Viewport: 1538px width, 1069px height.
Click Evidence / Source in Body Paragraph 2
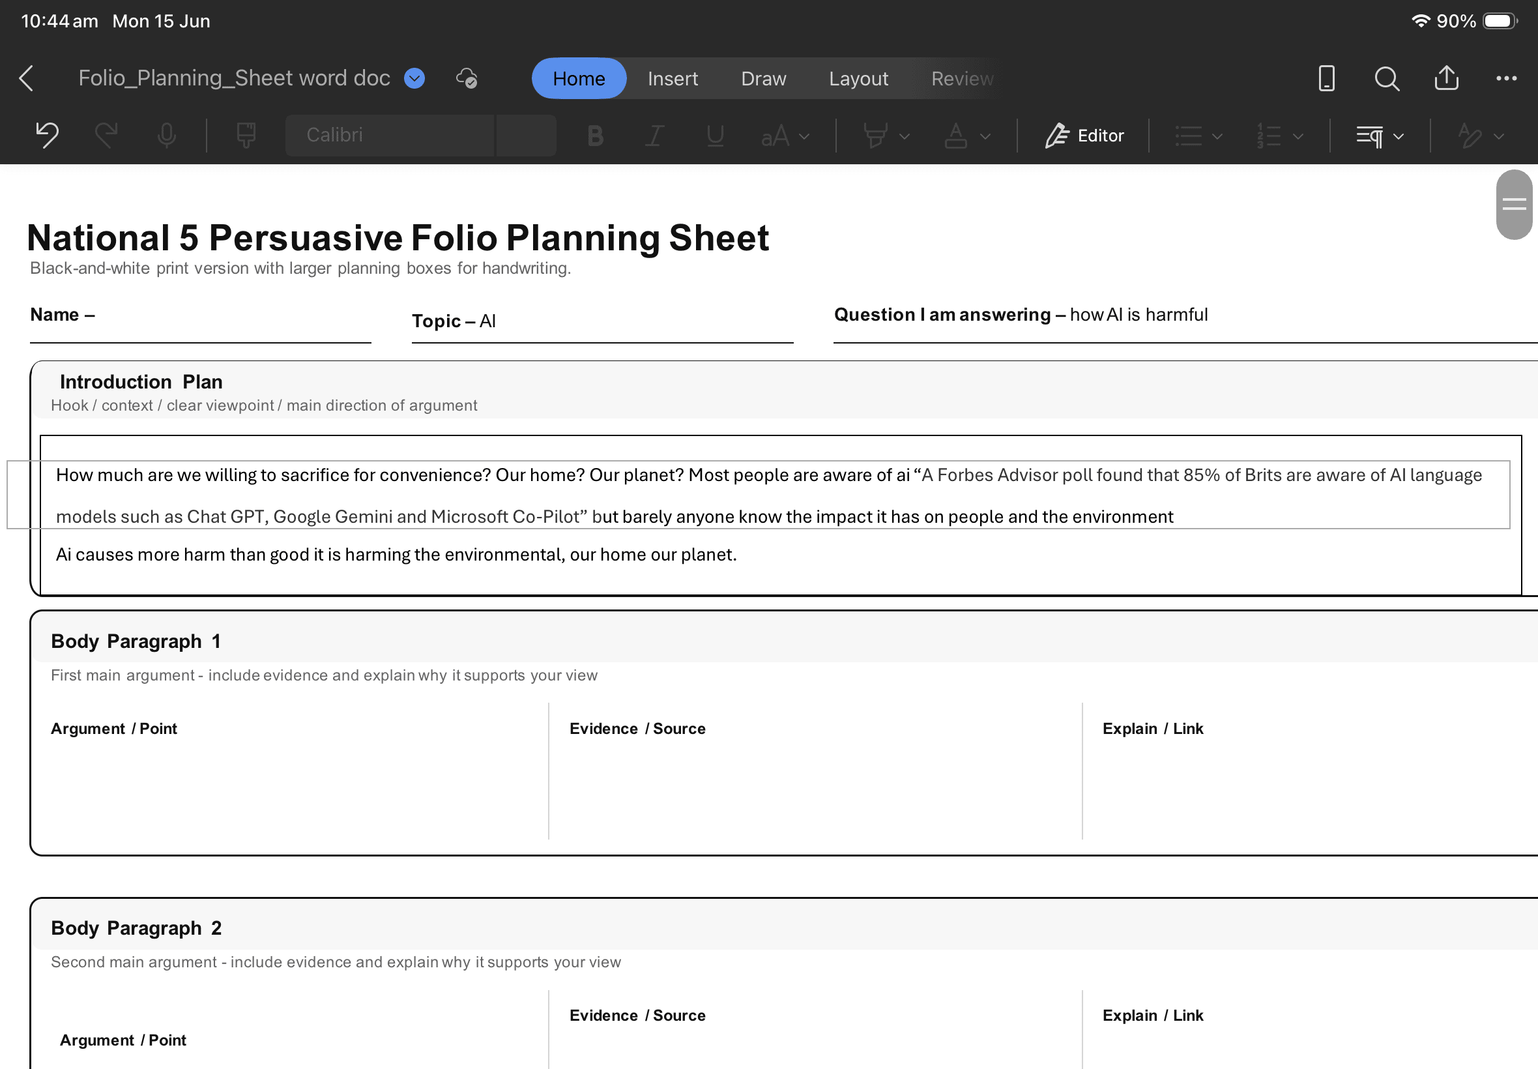(x=637, y=1016)
